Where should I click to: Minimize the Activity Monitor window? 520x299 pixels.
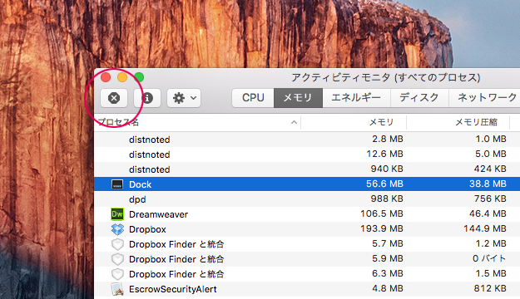click(x=122, y=77)
